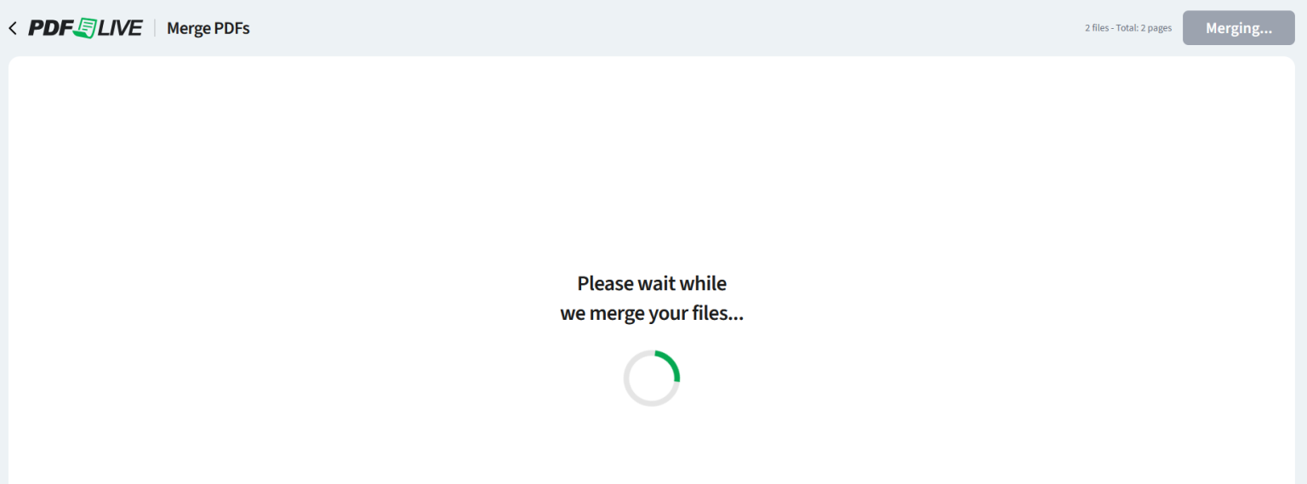Click the 'we merge your files...' text line
This screenshot has height=484, width=1307.
pos(652,313)
